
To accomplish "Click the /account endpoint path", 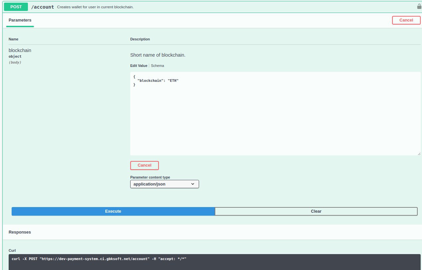I will [43, 7].
